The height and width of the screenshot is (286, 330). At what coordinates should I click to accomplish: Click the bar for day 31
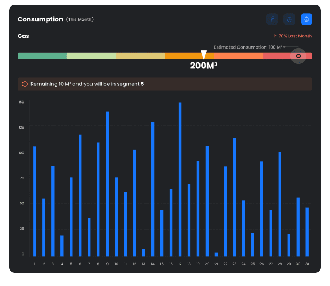click(x=307, y=232)
